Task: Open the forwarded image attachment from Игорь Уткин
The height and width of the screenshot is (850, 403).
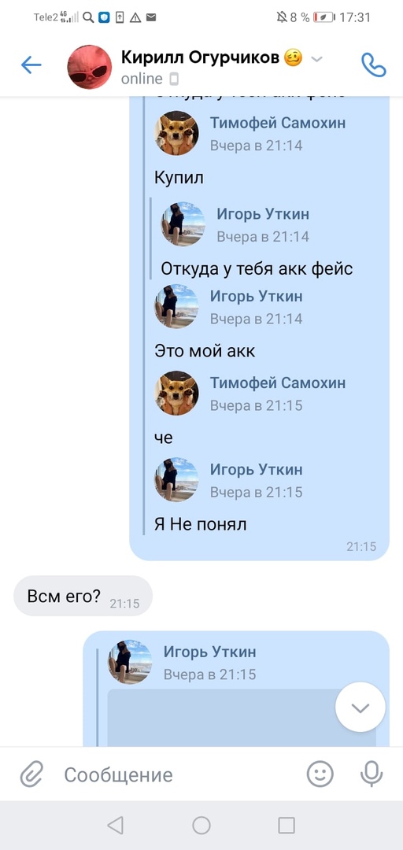Action: [x=242, y=718]
